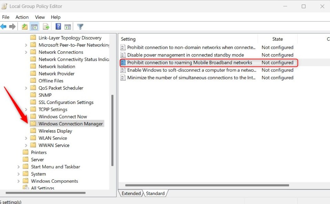Expand the Network Connections node

pyautogui.click(x=26, y=52)
